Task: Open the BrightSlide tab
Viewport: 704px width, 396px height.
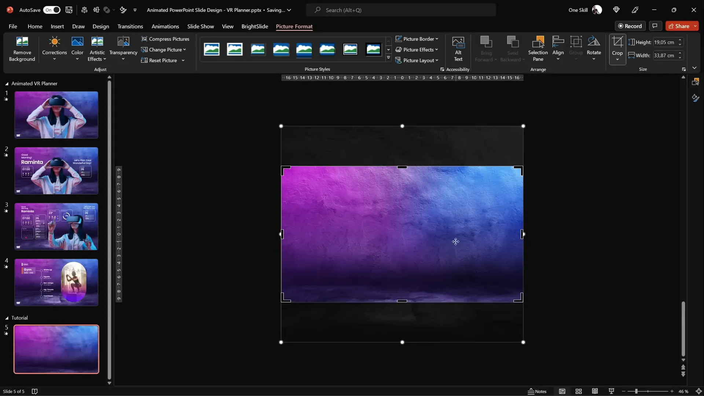Action: point(254,26)
